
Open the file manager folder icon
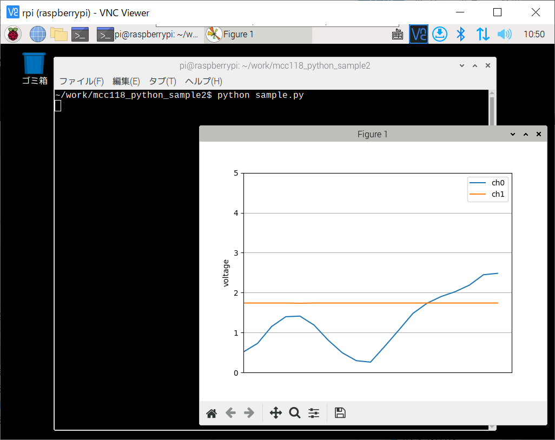coord(59,35)
